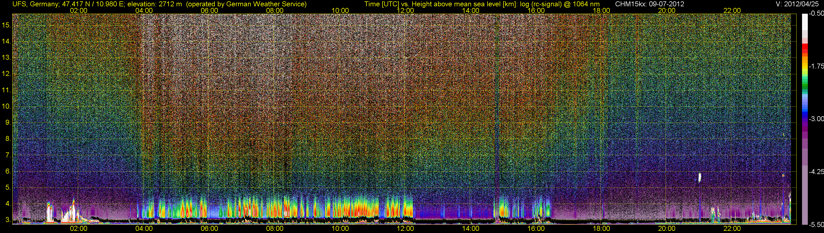Click the 9 km height axis label
The width and height of the screenshot is (824, 233).
point(8,123)
